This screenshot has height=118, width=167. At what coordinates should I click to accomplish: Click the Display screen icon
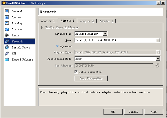(7, 23)
